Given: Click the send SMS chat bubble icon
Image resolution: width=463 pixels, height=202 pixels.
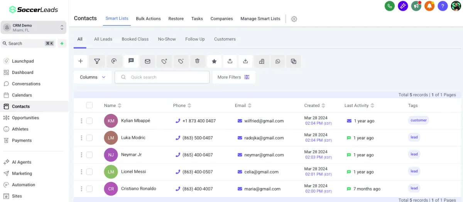Looking at the screenshot, I should (131, 61).
